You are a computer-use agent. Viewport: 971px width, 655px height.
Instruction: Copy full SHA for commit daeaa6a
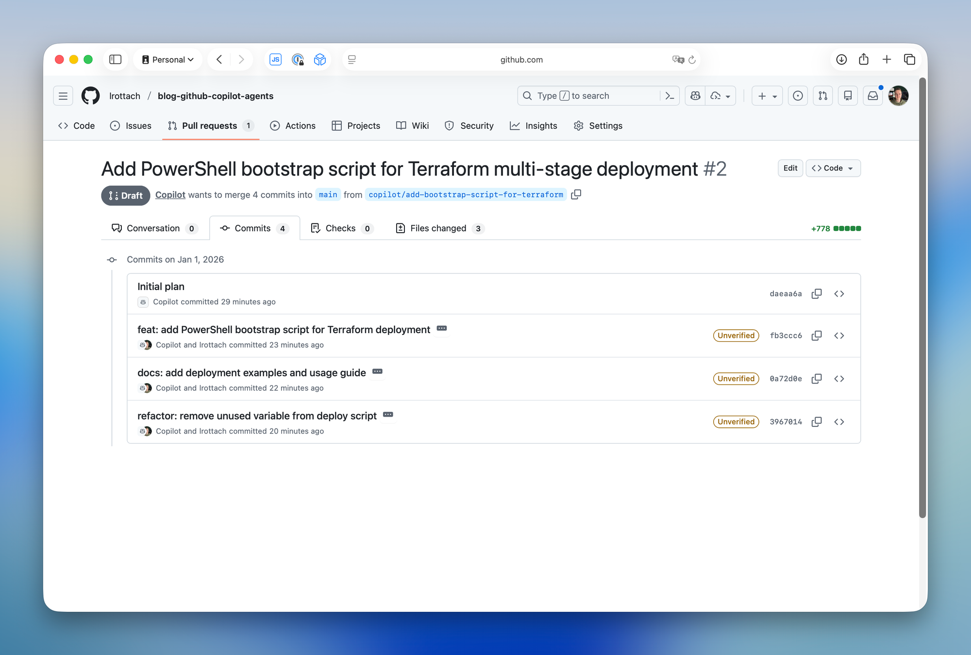(817, 294)
